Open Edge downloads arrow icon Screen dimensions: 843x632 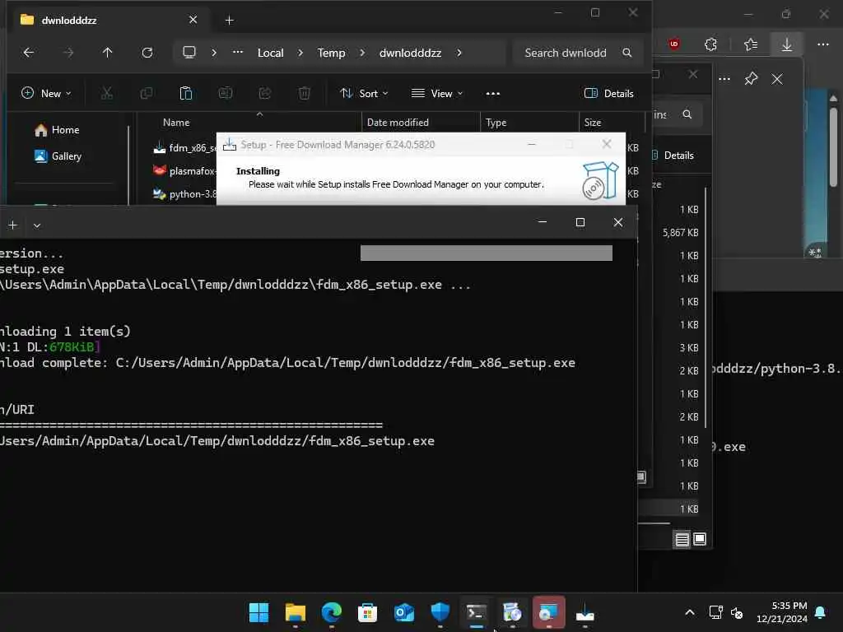point(786,44)
